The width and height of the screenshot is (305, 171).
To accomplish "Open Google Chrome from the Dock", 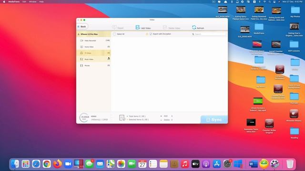I will click(x=47, y=164).
